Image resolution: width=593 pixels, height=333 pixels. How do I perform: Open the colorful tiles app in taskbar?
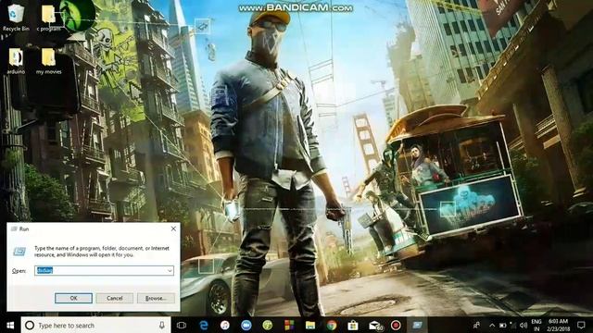pyautogui.click(x=289, y=325)
